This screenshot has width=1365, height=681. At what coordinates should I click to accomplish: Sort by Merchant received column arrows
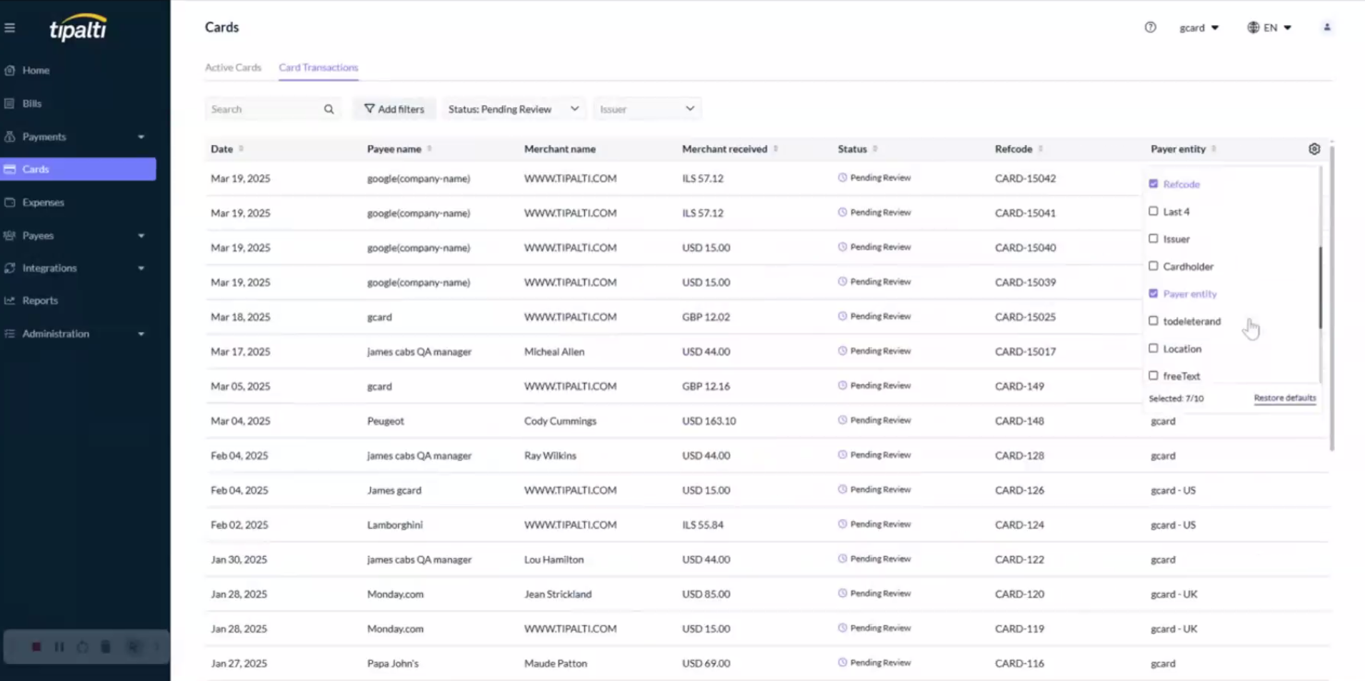(775, 148)
